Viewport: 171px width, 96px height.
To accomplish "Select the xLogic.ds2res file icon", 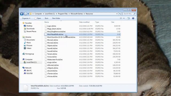I will coord(46,62).
